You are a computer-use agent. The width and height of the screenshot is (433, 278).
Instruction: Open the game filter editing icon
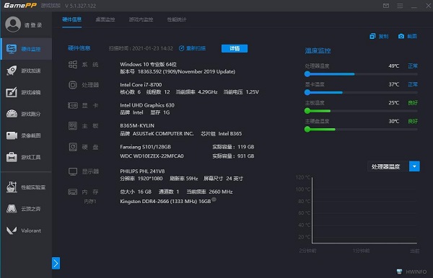pos(12,92)
